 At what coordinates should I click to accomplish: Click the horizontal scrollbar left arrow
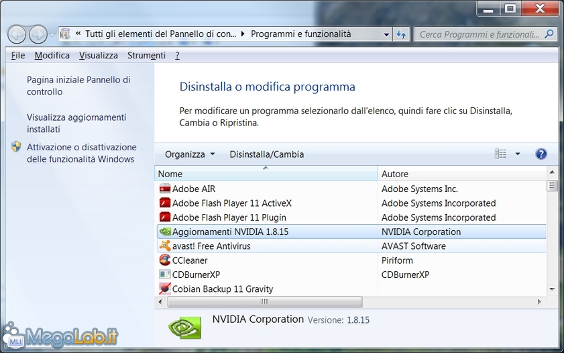point(160,302)
